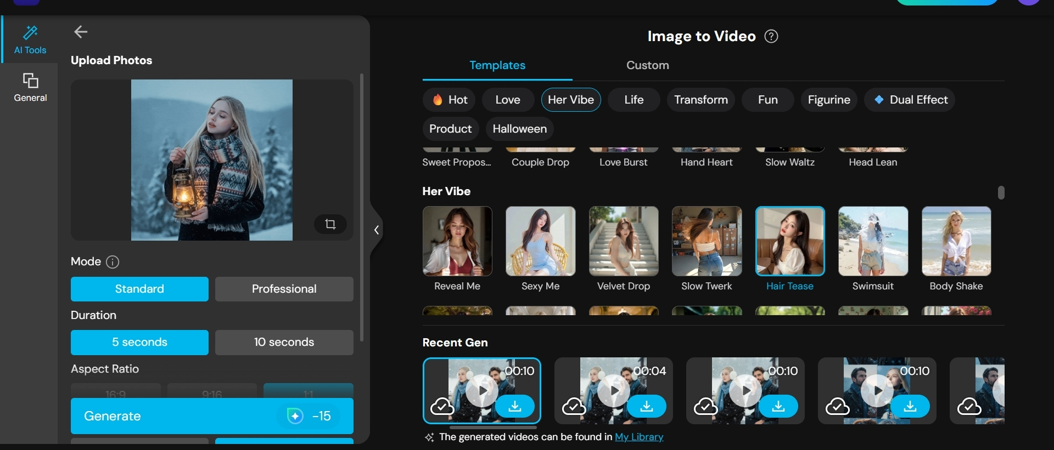Click the templates list vertical scrollbar
1054x450 pixels.
tap(1001, 192)
